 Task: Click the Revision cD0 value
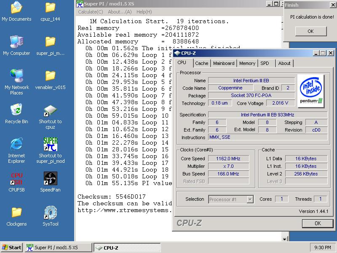point(316,130)
